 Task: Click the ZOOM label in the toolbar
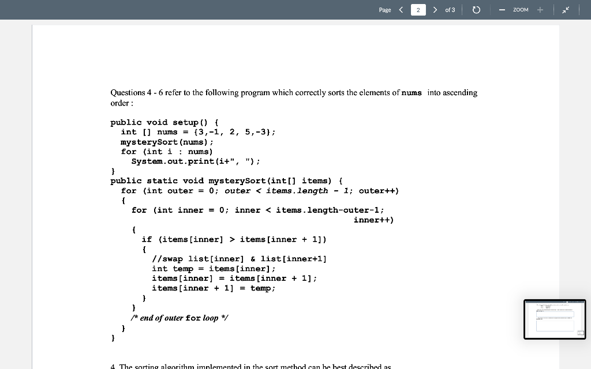[x=520, y=10]
